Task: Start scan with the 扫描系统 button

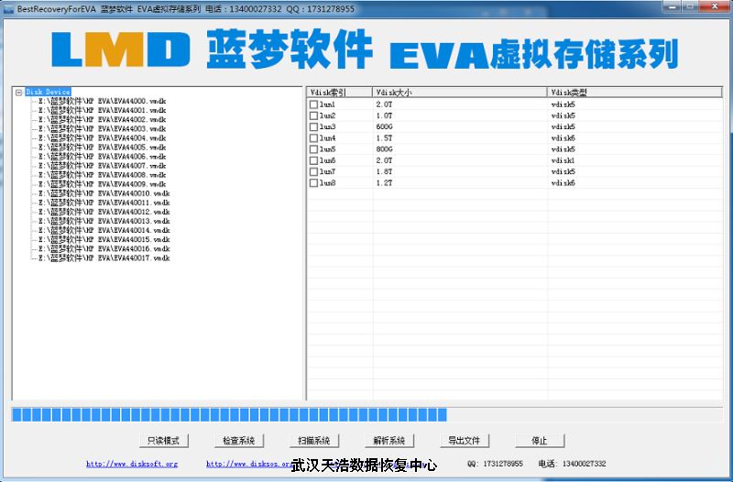Action: pos(314,441)
